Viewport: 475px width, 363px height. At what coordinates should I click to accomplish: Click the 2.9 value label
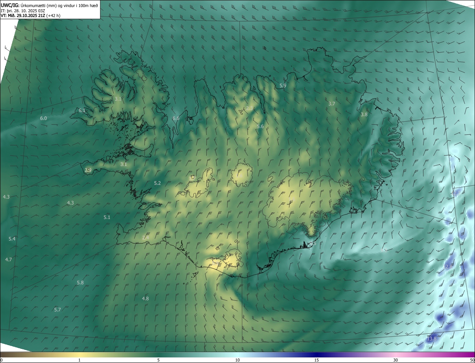coord(88,170)
